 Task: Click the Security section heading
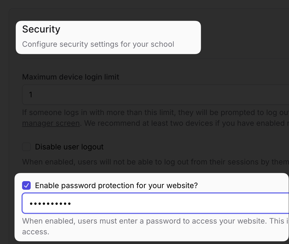(41, 29)
